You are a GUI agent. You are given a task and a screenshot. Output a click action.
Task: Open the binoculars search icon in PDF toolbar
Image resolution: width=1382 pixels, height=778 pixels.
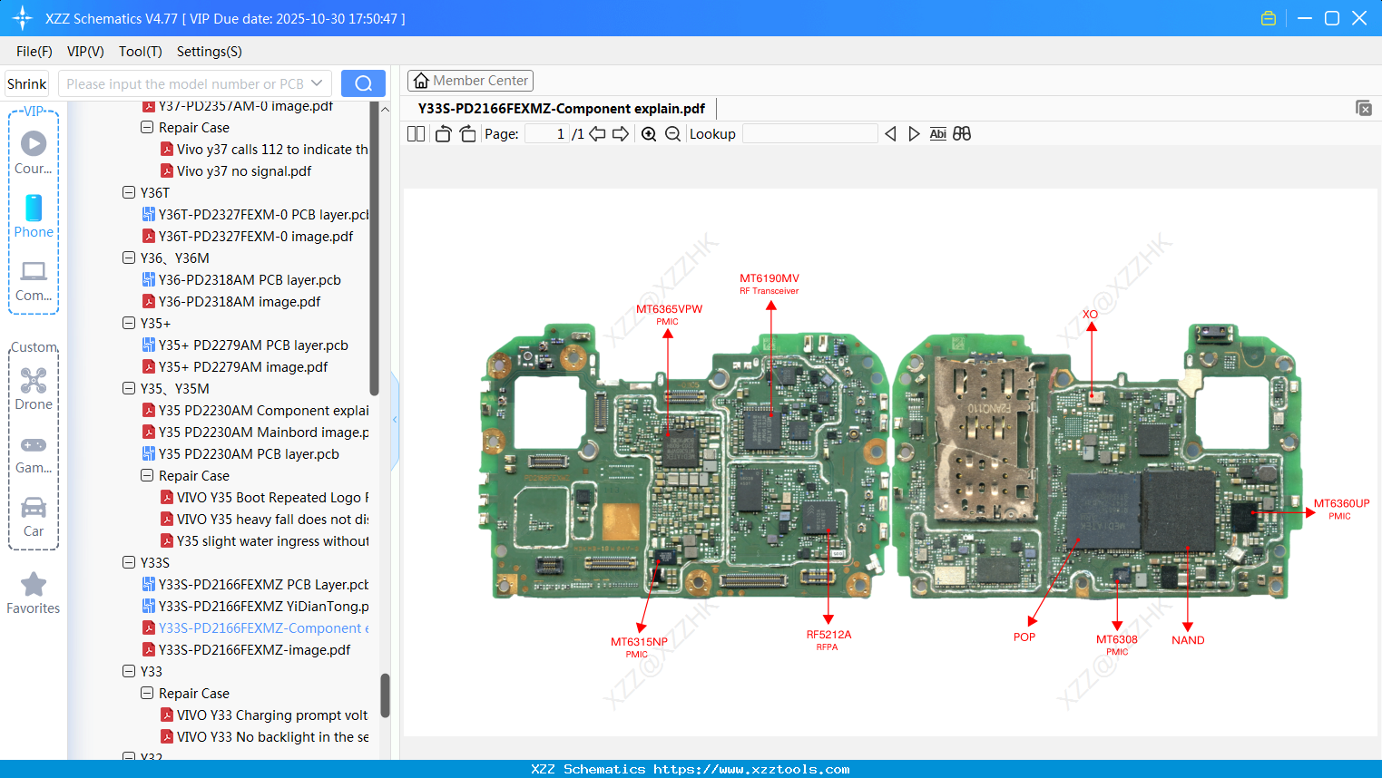coord(962,133)
